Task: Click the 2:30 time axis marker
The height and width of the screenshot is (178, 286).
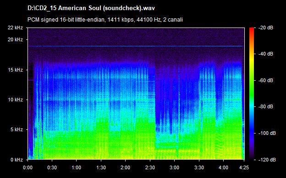Action: pyautogui.click(x=150, y=167)
